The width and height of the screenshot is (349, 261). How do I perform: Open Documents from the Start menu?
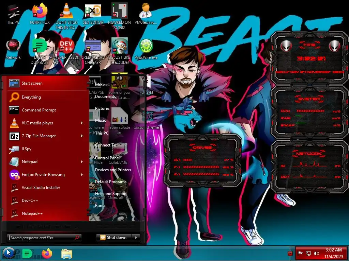pos(105,97)
